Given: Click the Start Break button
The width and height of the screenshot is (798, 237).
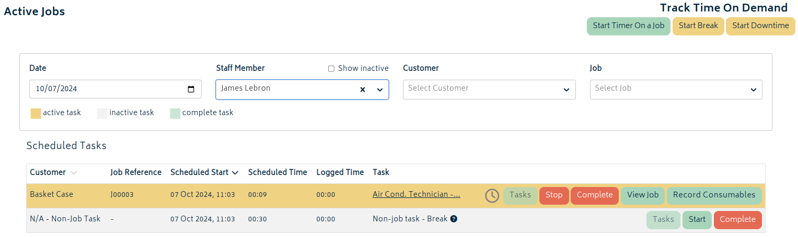Looking at the screenshot, I should pyautogui.click(x=698, y=26).
